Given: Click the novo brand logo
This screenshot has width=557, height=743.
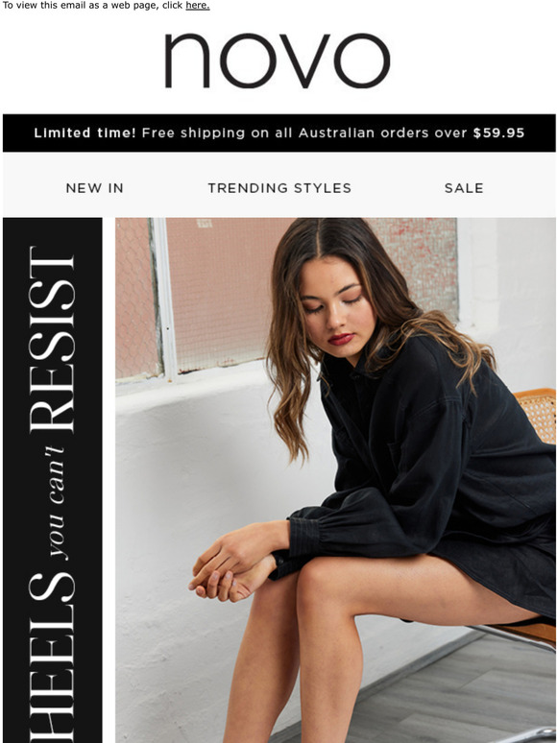Looking at the screenshot, I should tap(278, 60).
